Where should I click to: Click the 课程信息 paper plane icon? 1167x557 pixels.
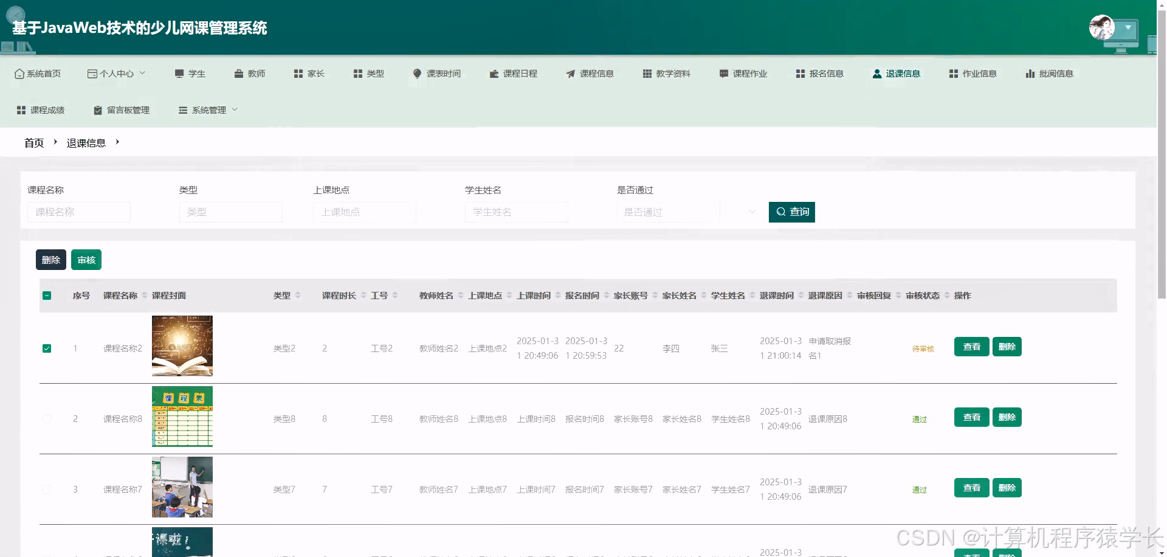(571, 74)
